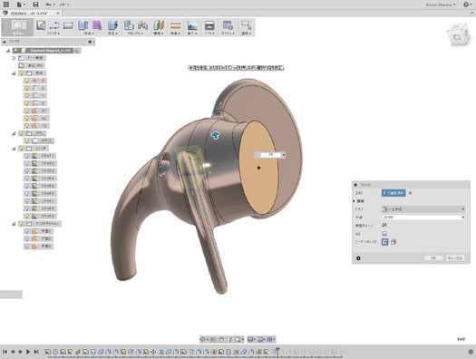Click the New Component assemble icon
Image resolution: width=476 pixels, height=359 pixels.
[129, 24]
